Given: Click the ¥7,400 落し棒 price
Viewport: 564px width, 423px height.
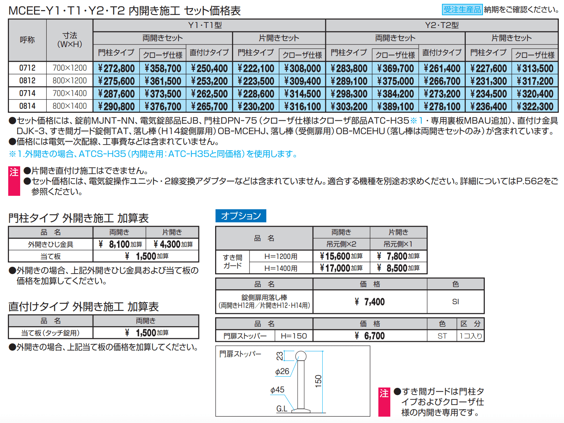Looking at the screenshot, I should point(370,302).
